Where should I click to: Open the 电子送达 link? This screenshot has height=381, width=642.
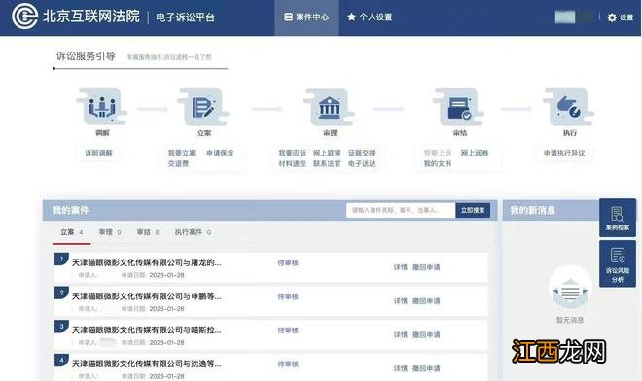tap(362, 163)
